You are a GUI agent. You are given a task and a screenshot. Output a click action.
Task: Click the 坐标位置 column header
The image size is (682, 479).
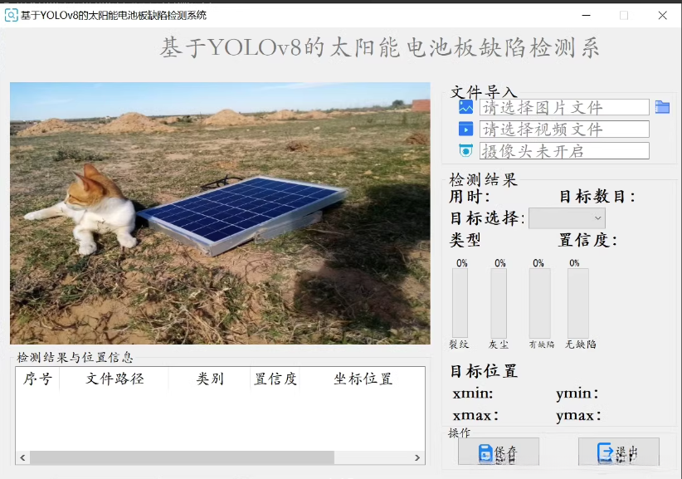click(x=363, y=379)
